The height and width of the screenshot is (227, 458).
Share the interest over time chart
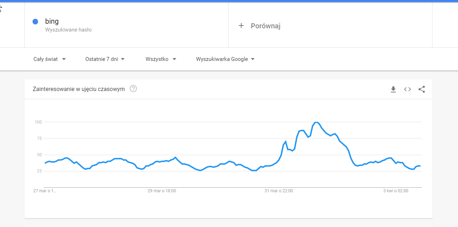(422, 89)
